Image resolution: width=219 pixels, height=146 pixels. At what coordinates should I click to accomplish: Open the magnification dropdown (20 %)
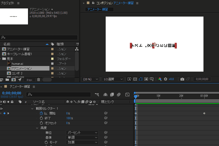tap(90, 79)
